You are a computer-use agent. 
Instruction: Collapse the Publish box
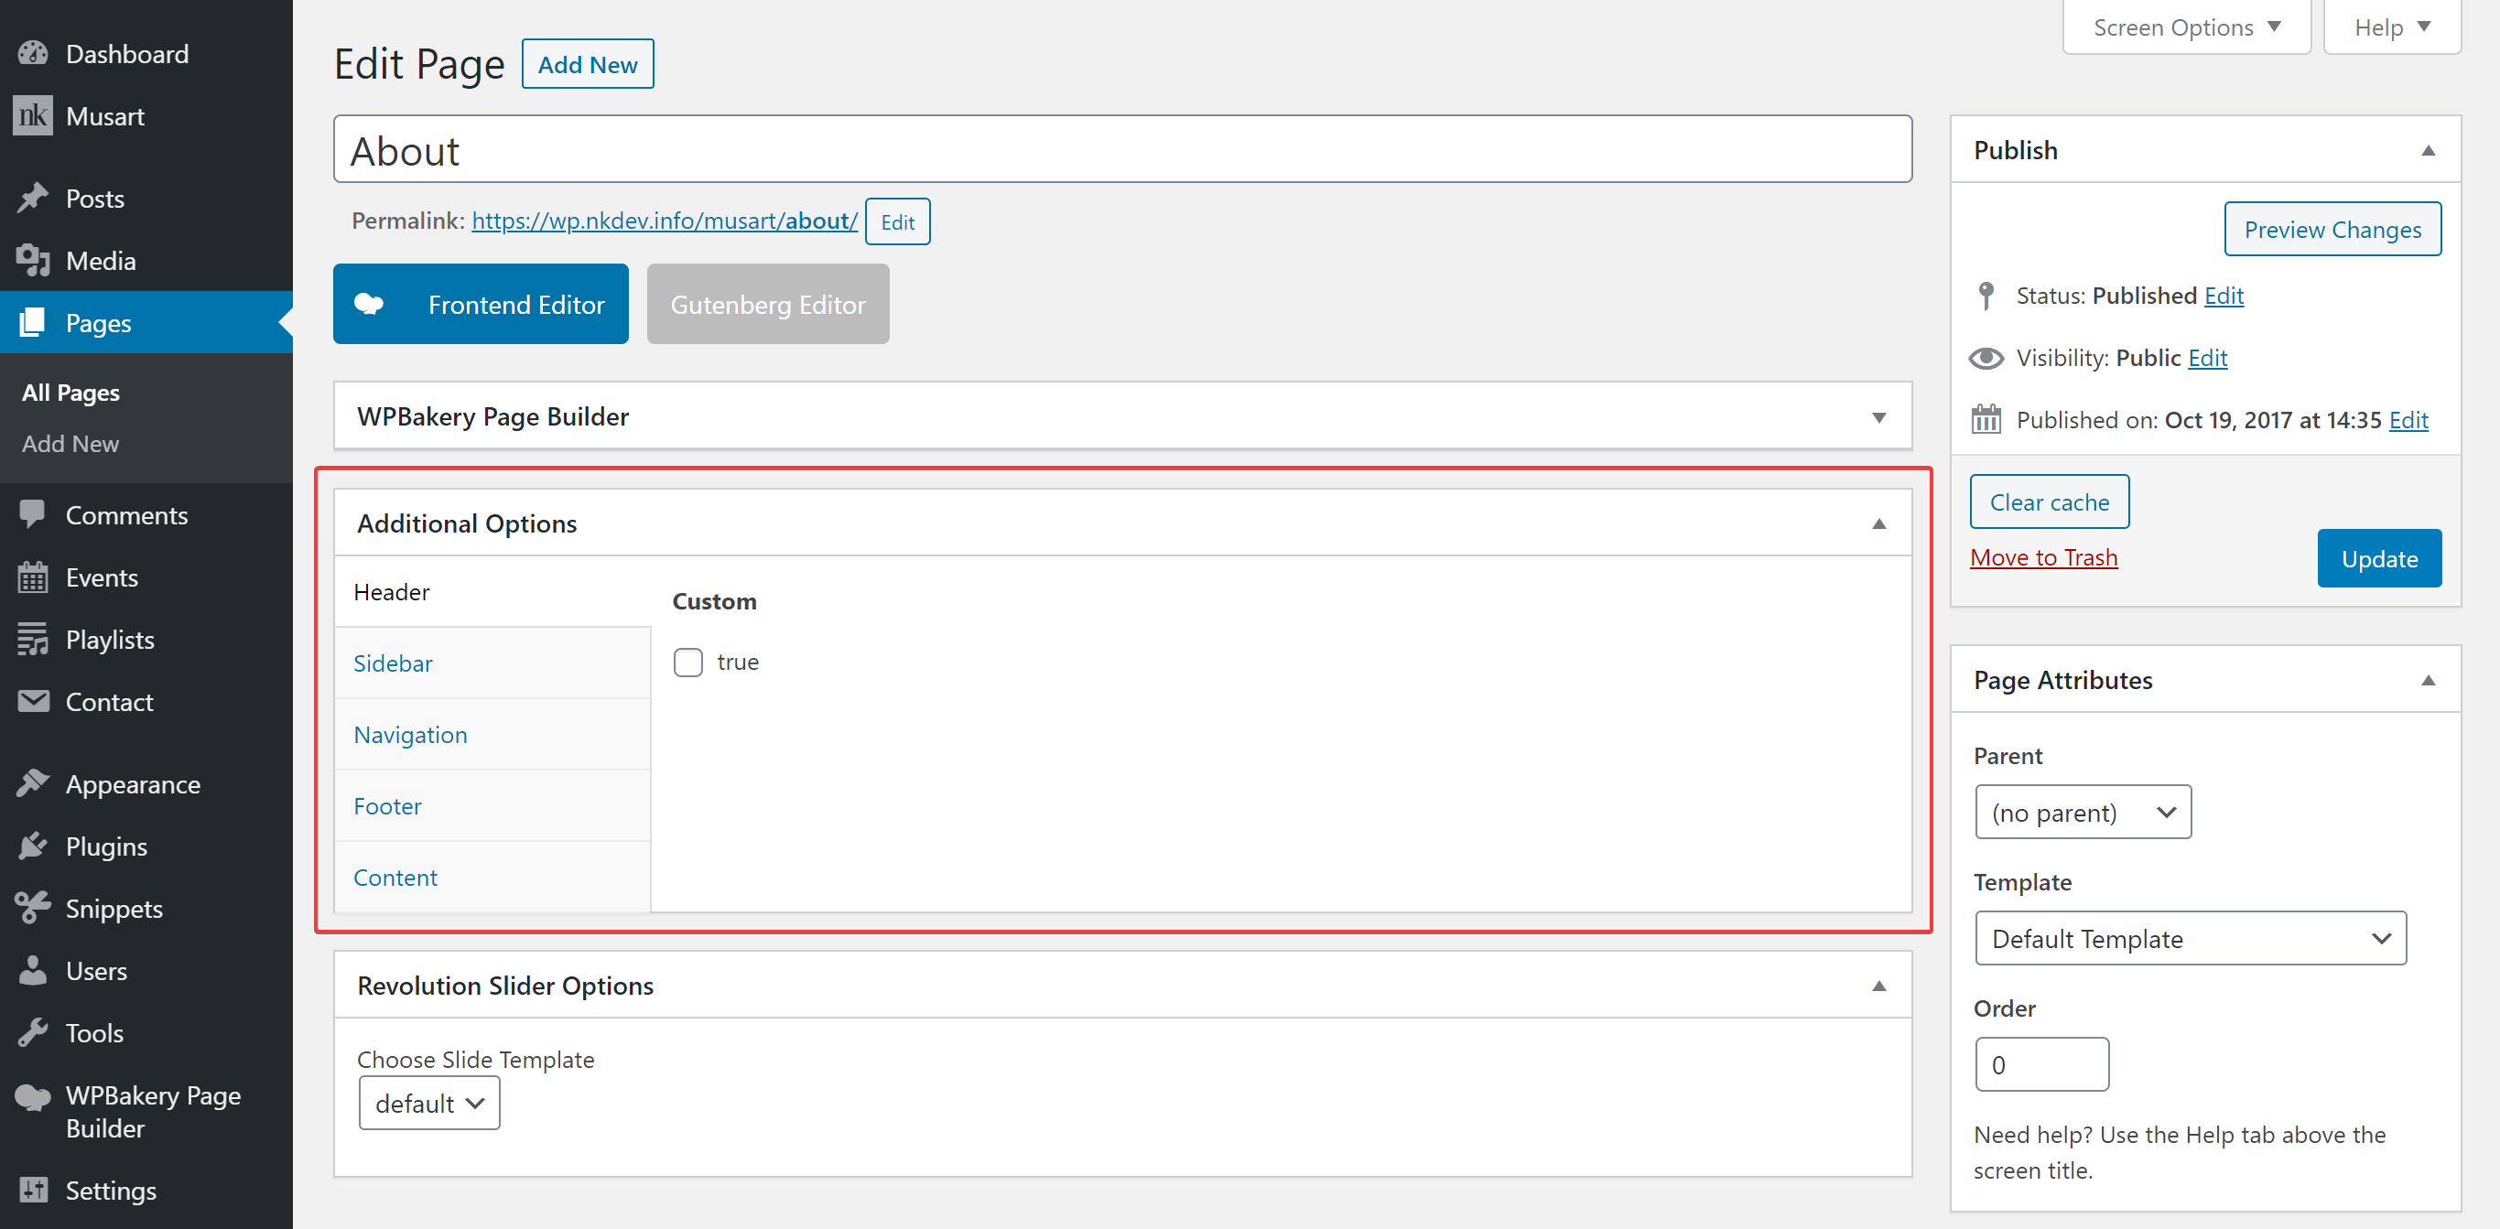(x=2429, y=150)
